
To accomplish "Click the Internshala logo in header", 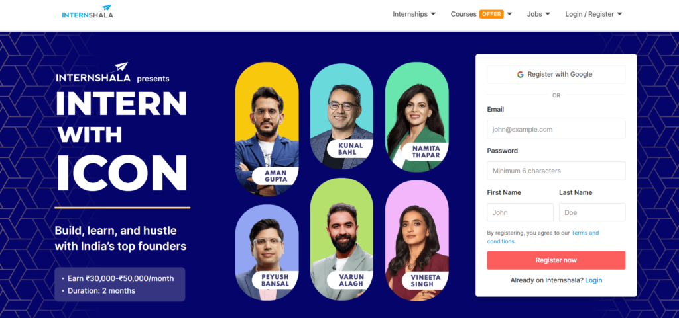I will tap(88, 12).
